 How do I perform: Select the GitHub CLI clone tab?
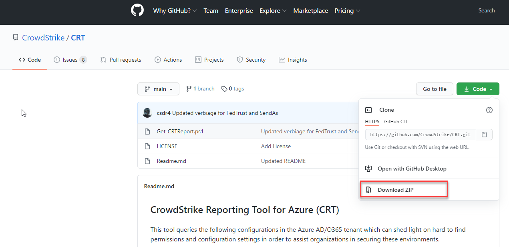click(x=395, y=122)
